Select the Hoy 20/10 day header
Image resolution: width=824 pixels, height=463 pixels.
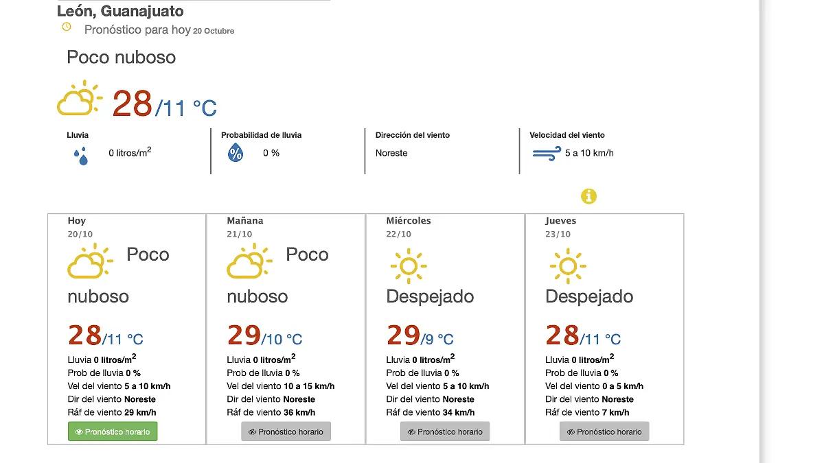[x=78, y=227]
